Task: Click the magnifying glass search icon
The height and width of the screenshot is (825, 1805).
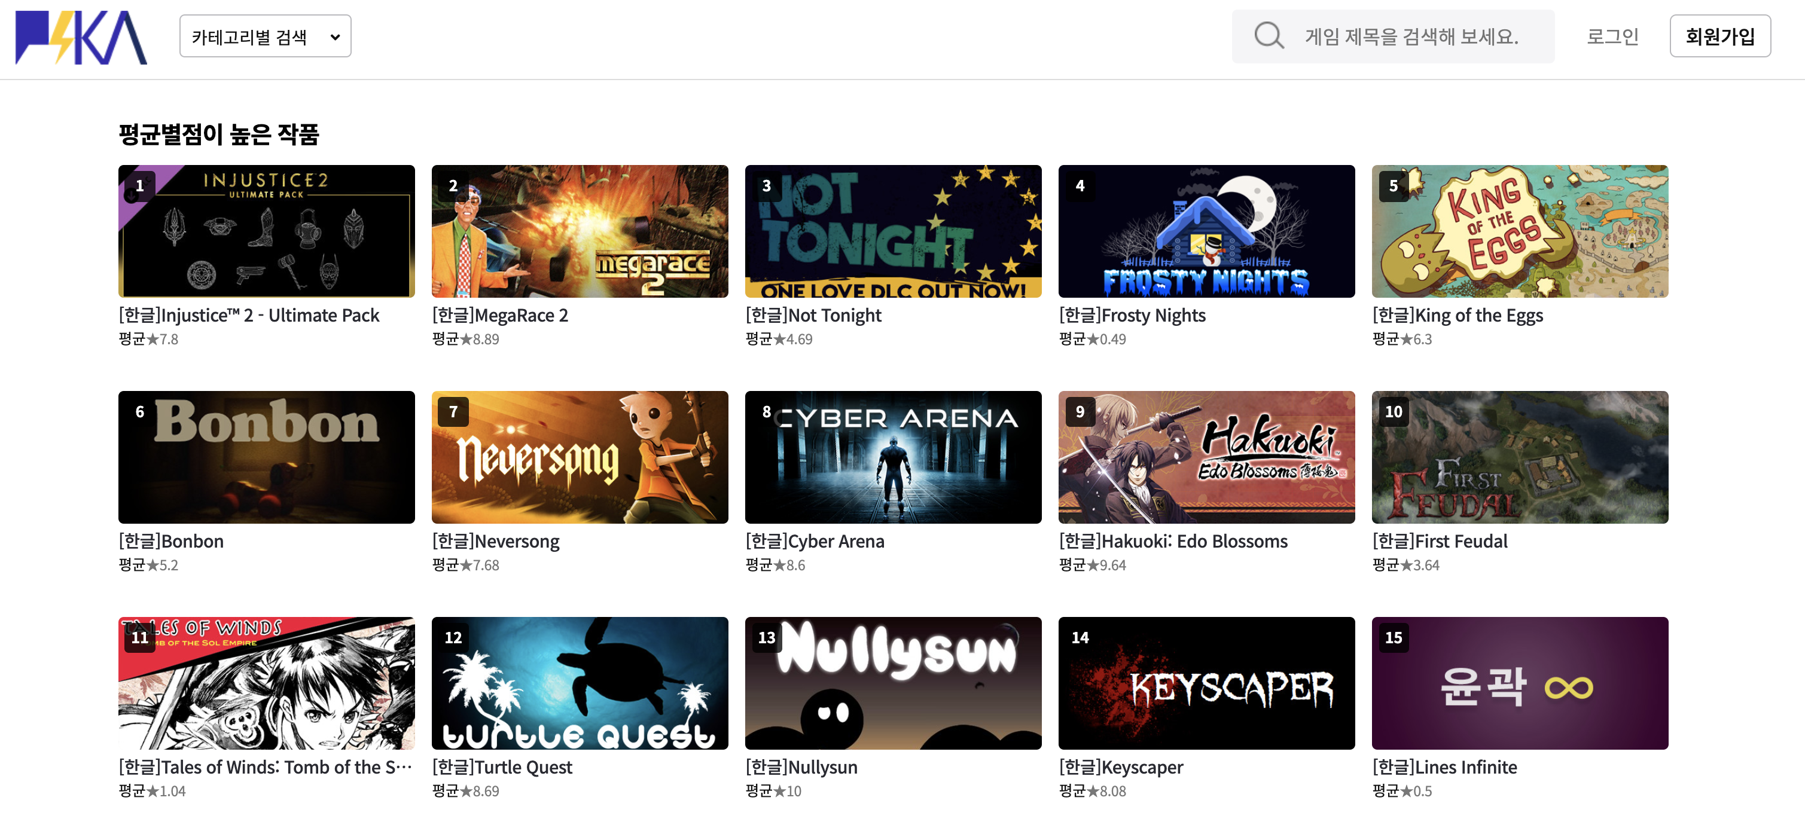Action: pos(1269,36)
